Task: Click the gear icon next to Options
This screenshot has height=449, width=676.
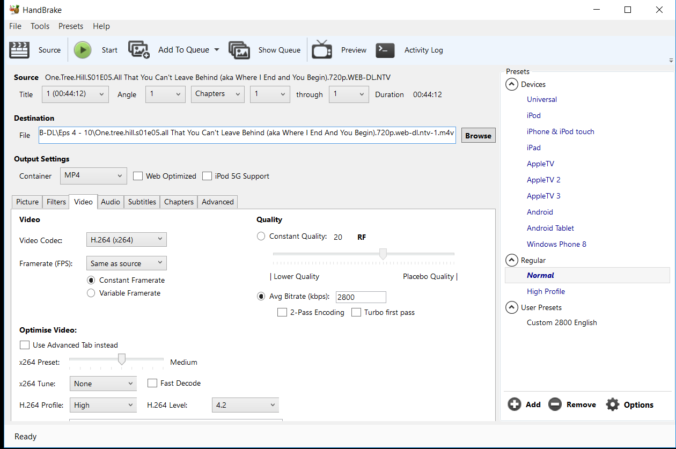Action: [x=613, y=404]
